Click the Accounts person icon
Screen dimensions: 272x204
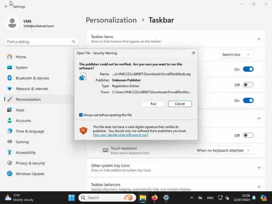10,120
